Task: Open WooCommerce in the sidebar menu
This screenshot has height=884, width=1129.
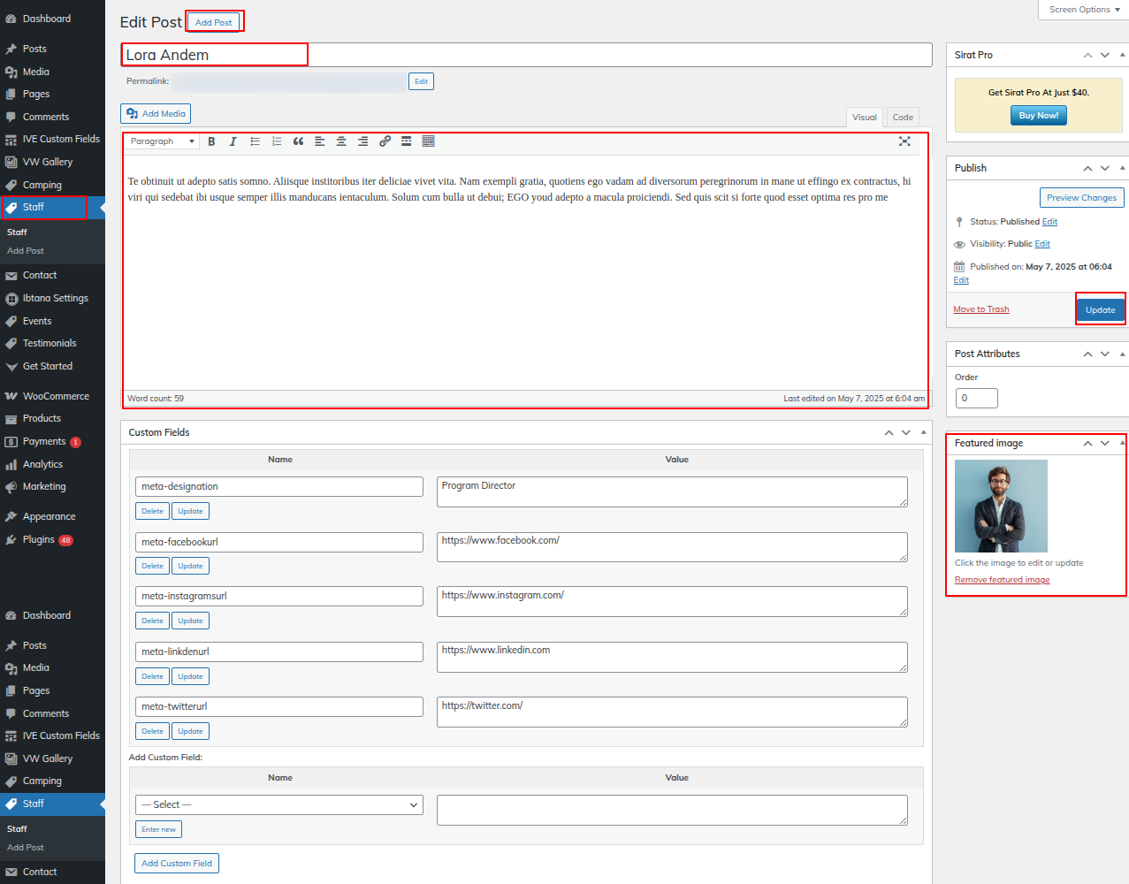Action: click(55, 397)
